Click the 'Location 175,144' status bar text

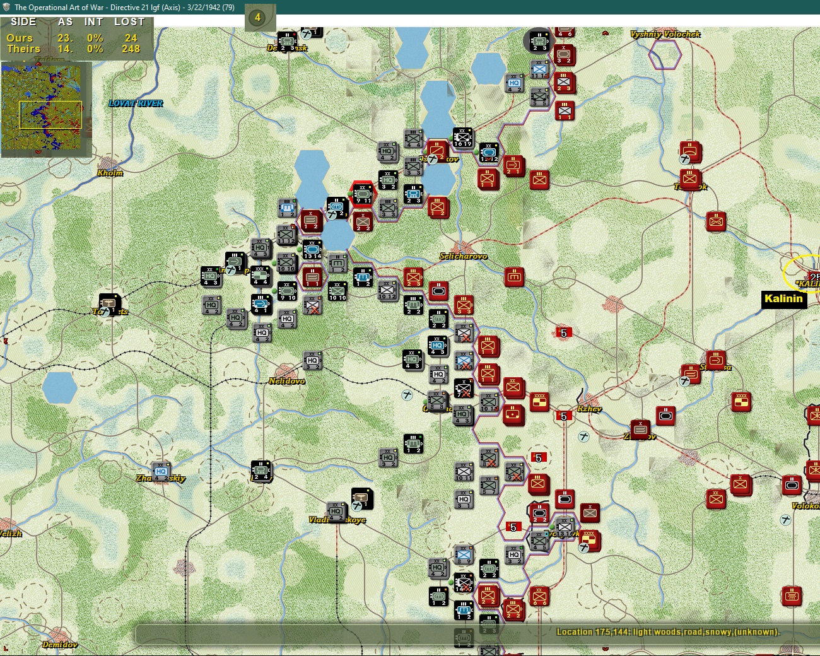point(669,632)
